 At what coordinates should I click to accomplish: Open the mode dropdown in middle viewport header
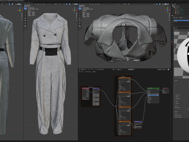[30, 4]
